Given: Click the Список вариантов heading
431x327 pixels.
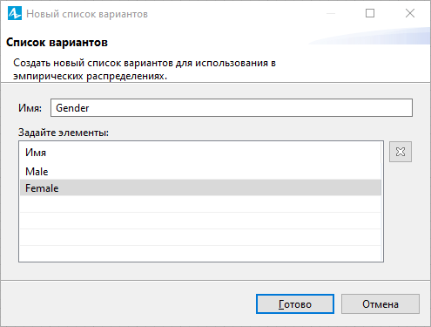Looking at the screenshot, I should pyautogui.click(x=57, y=43).
